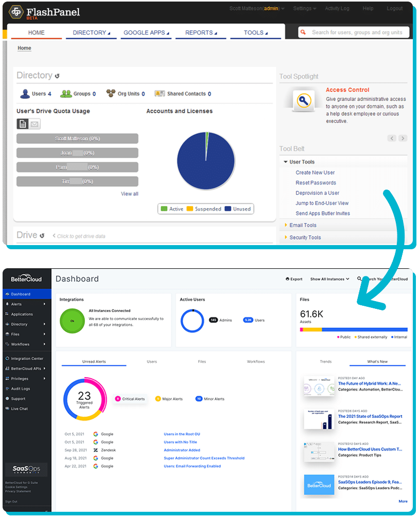Expand the Email Tools section
The width and height of the screenshot is (419, 519).
pyautogui.click(x=303, y=225)
